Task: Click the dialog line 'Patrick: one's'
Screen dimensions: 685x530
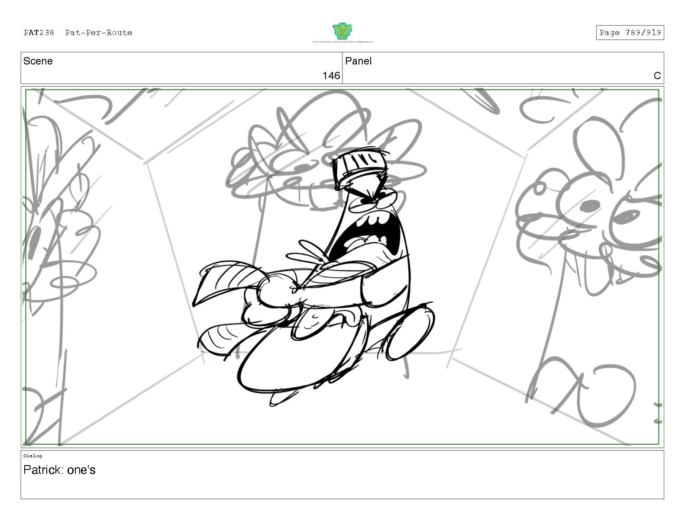Action: [59, 470]
